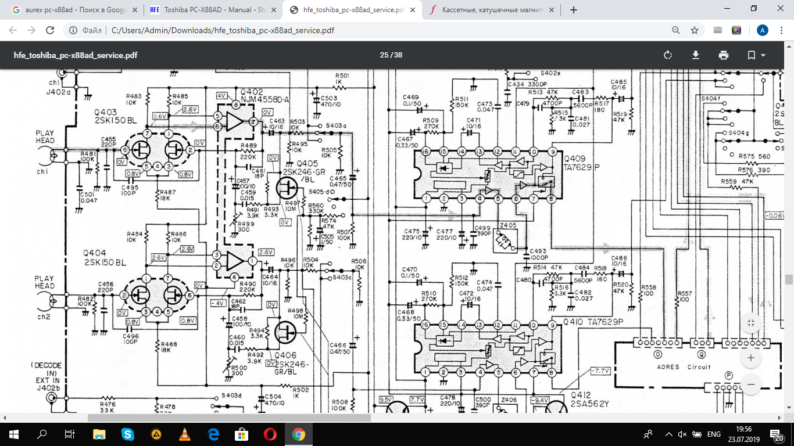The image size is (794, 446).
Task: Click the PDF zoom in plus button
Action: (750, 358)
